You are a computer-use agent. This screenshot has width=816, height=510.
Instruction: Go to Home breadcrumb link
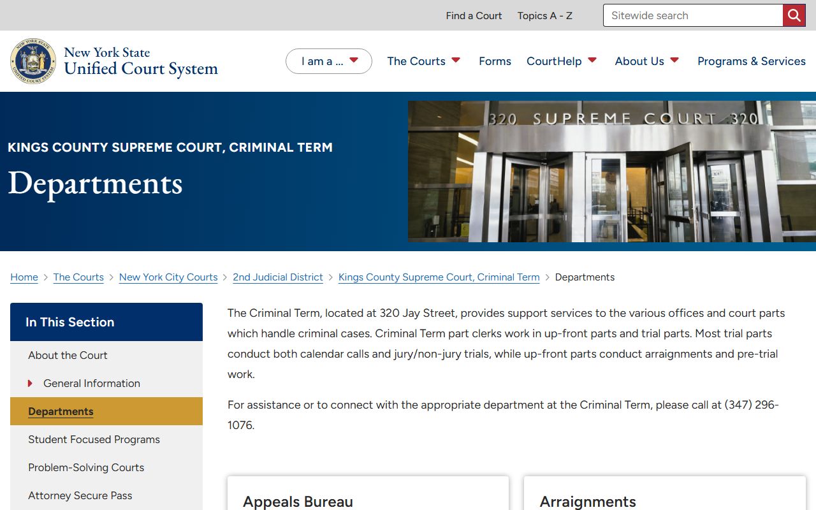click(x=24, y=277)
